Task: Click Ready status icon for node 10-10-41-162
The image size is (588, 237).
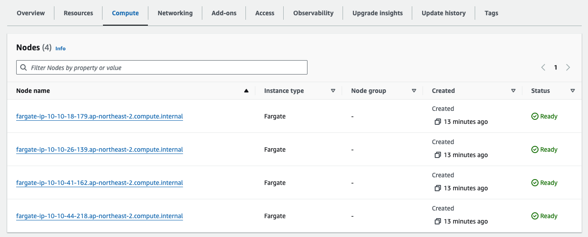Action: coord(535,183)
